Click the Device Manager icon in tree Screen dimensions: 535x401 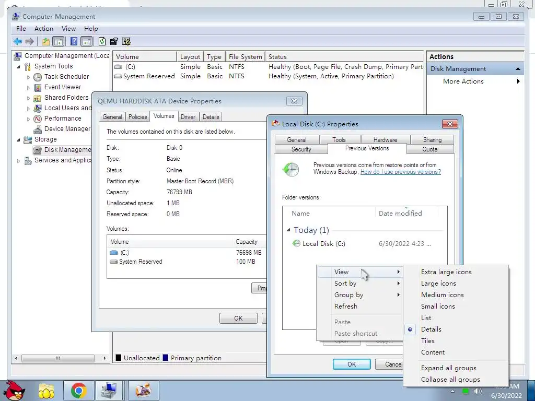pyautogui.click(x=38, y=129)
